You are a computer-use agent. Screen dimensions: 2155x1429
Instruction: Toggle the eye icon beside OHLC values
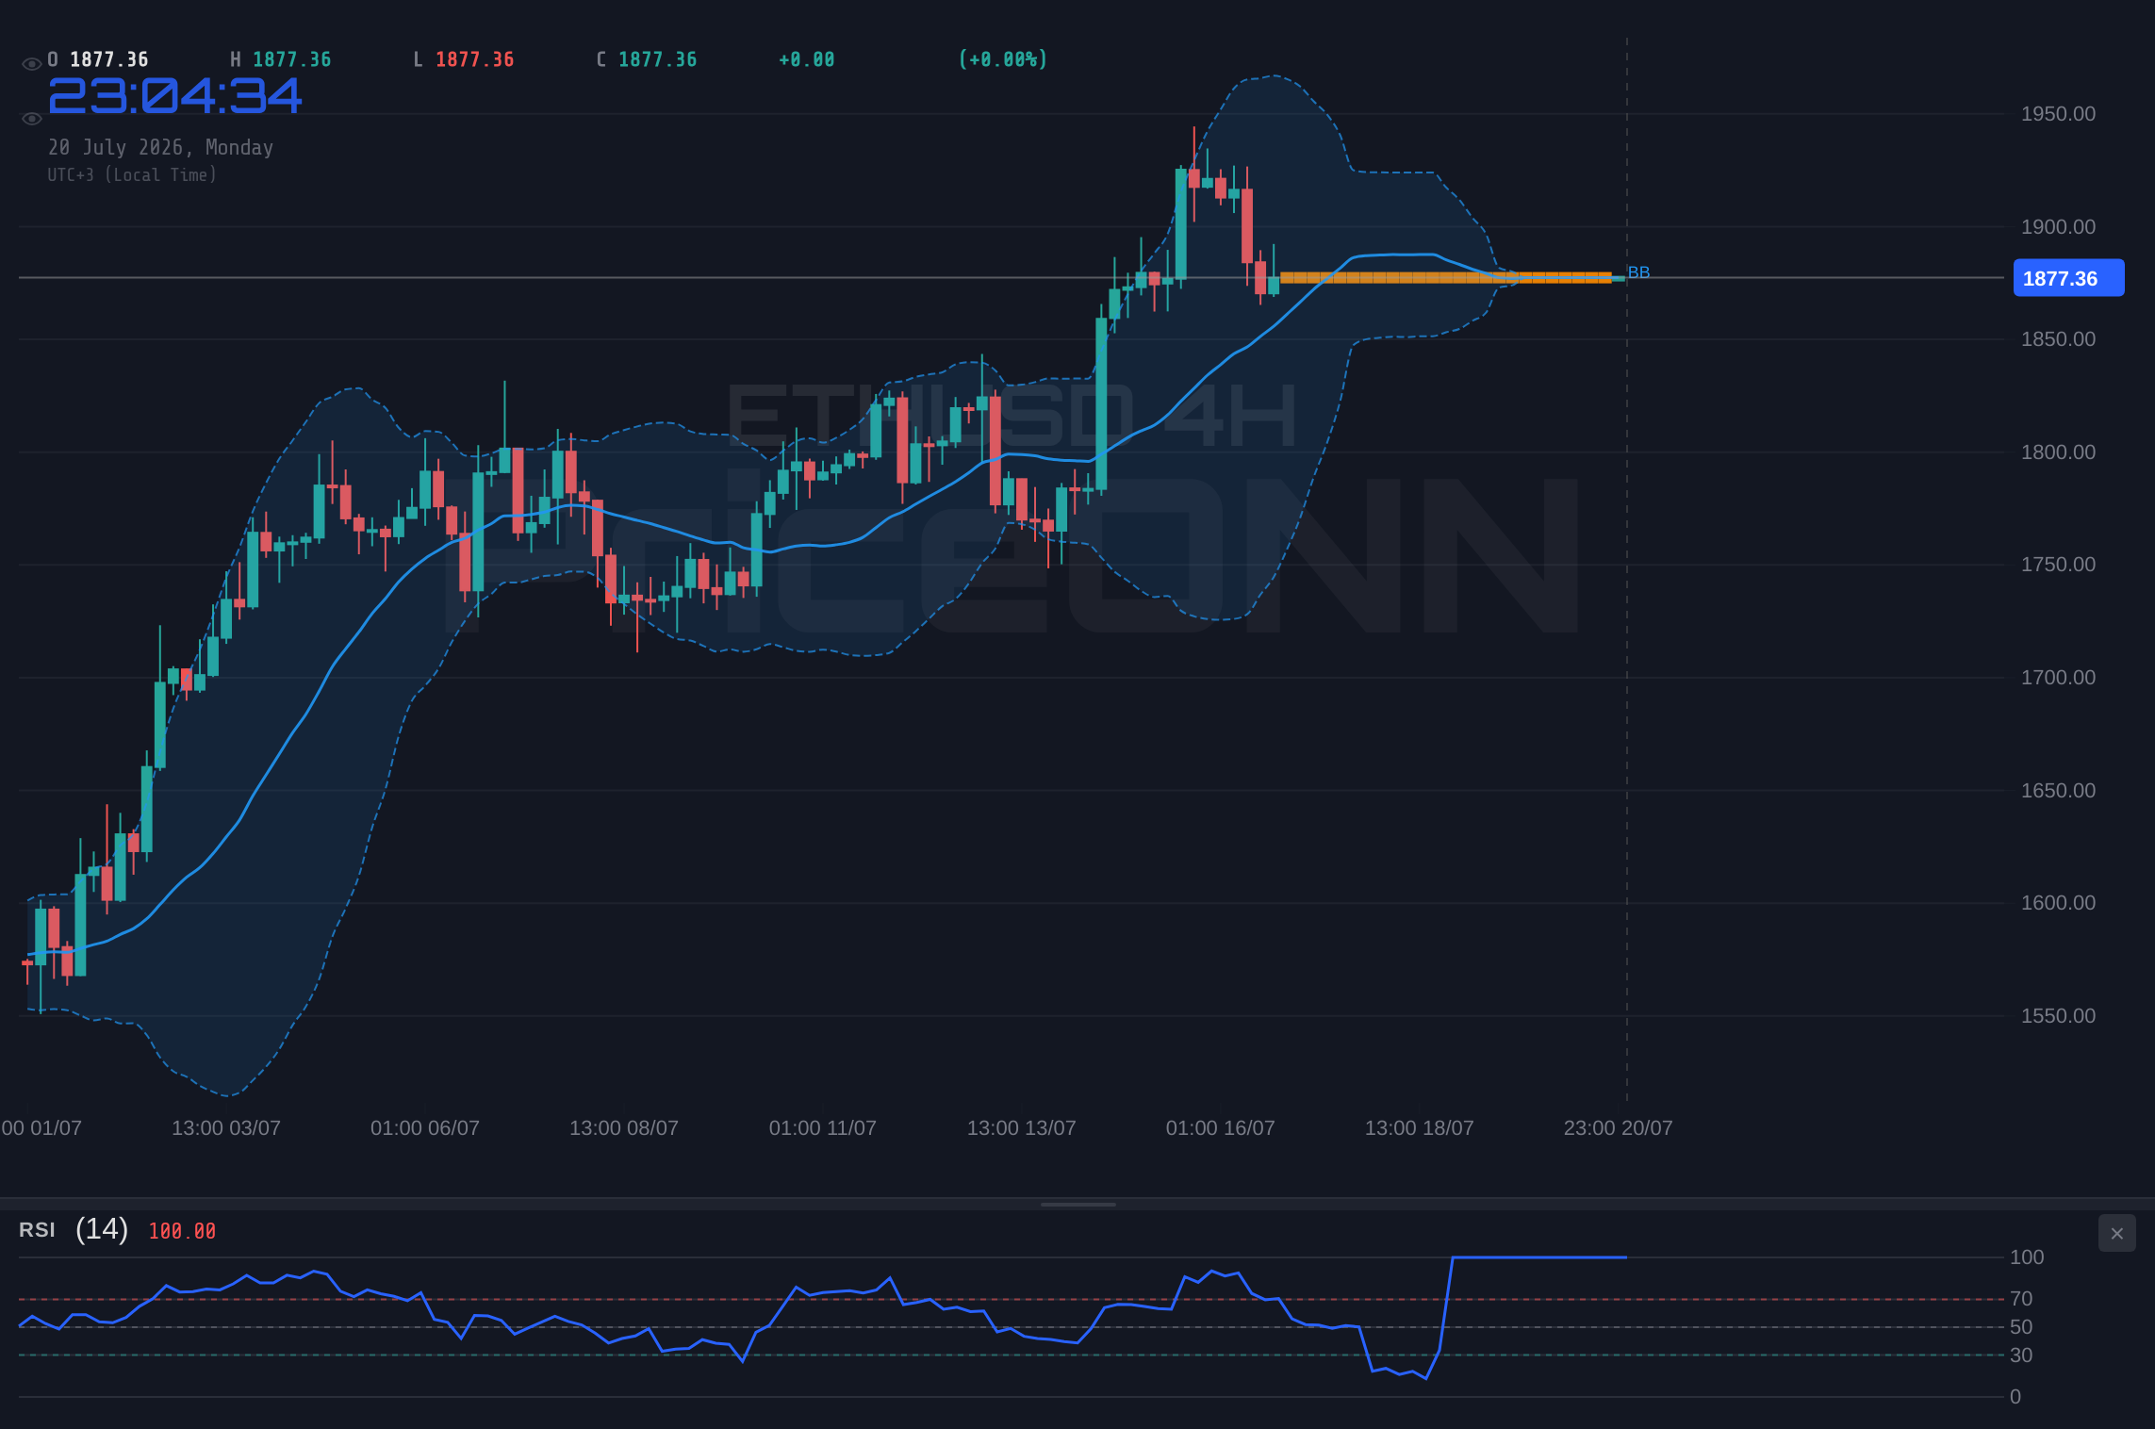coord(31,64)
